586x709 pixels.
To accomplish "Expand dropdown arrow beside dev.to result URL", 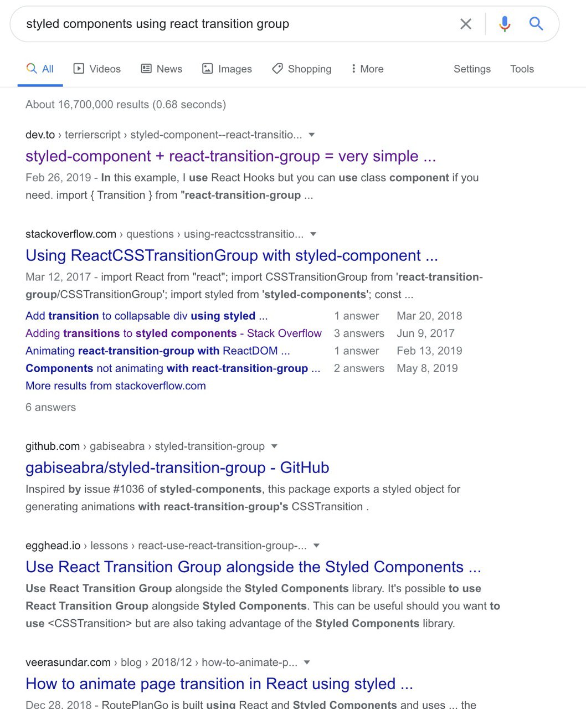I will point(312,135).
